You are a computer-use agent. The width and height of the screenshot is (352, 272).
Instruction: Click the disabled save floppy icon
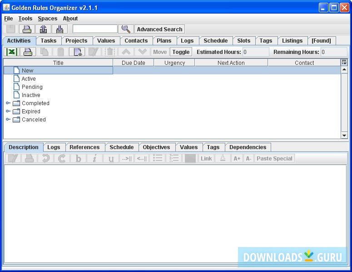click(10, 29)
